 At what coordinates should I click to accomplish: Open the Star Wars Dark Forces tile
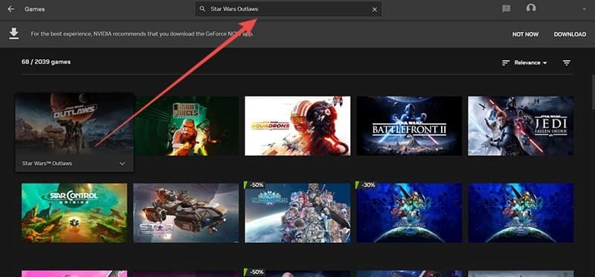click(x=187, y=126)
